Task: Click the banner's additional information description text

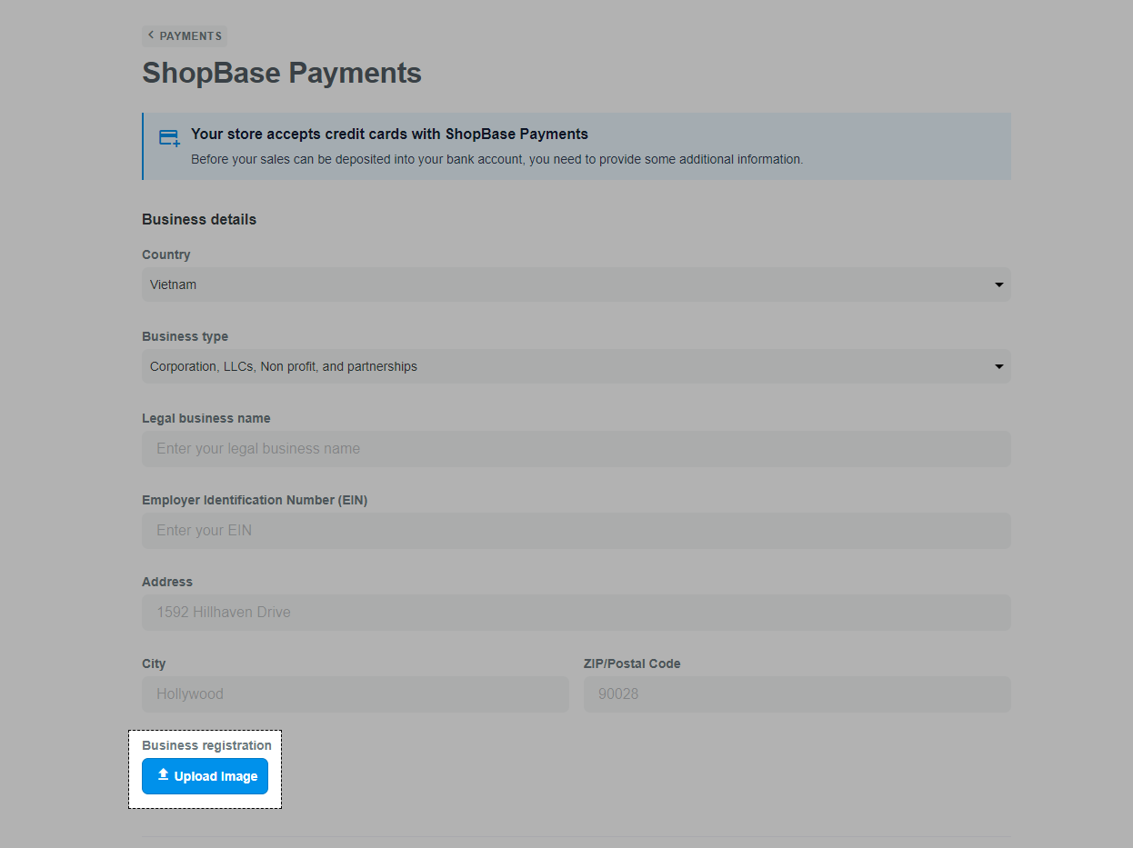Action: click(496, 160)
